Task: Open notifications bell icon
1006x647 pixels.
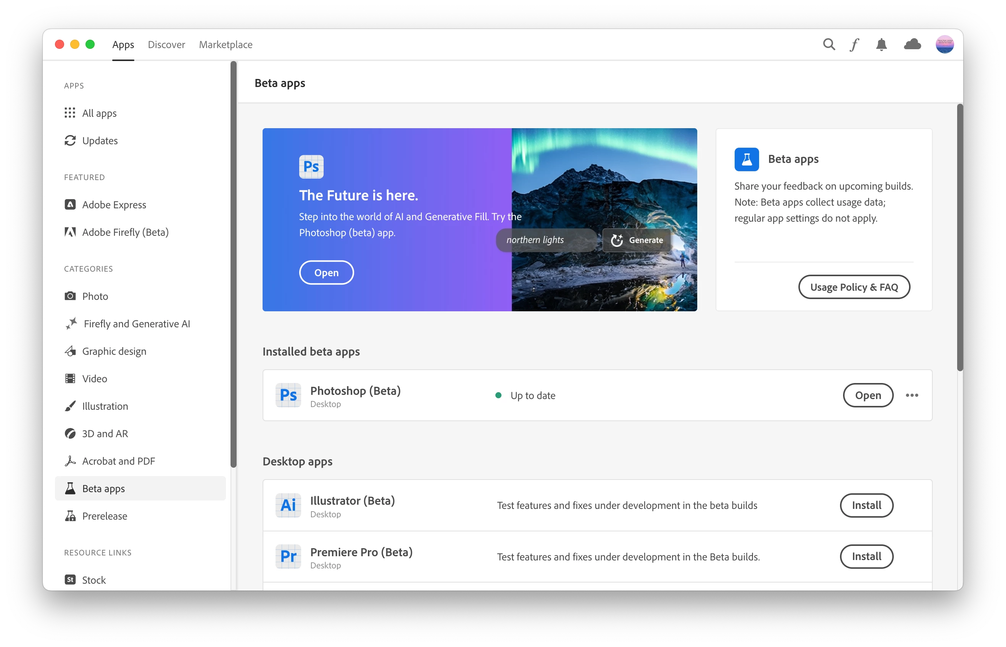Action: (881, 45)
